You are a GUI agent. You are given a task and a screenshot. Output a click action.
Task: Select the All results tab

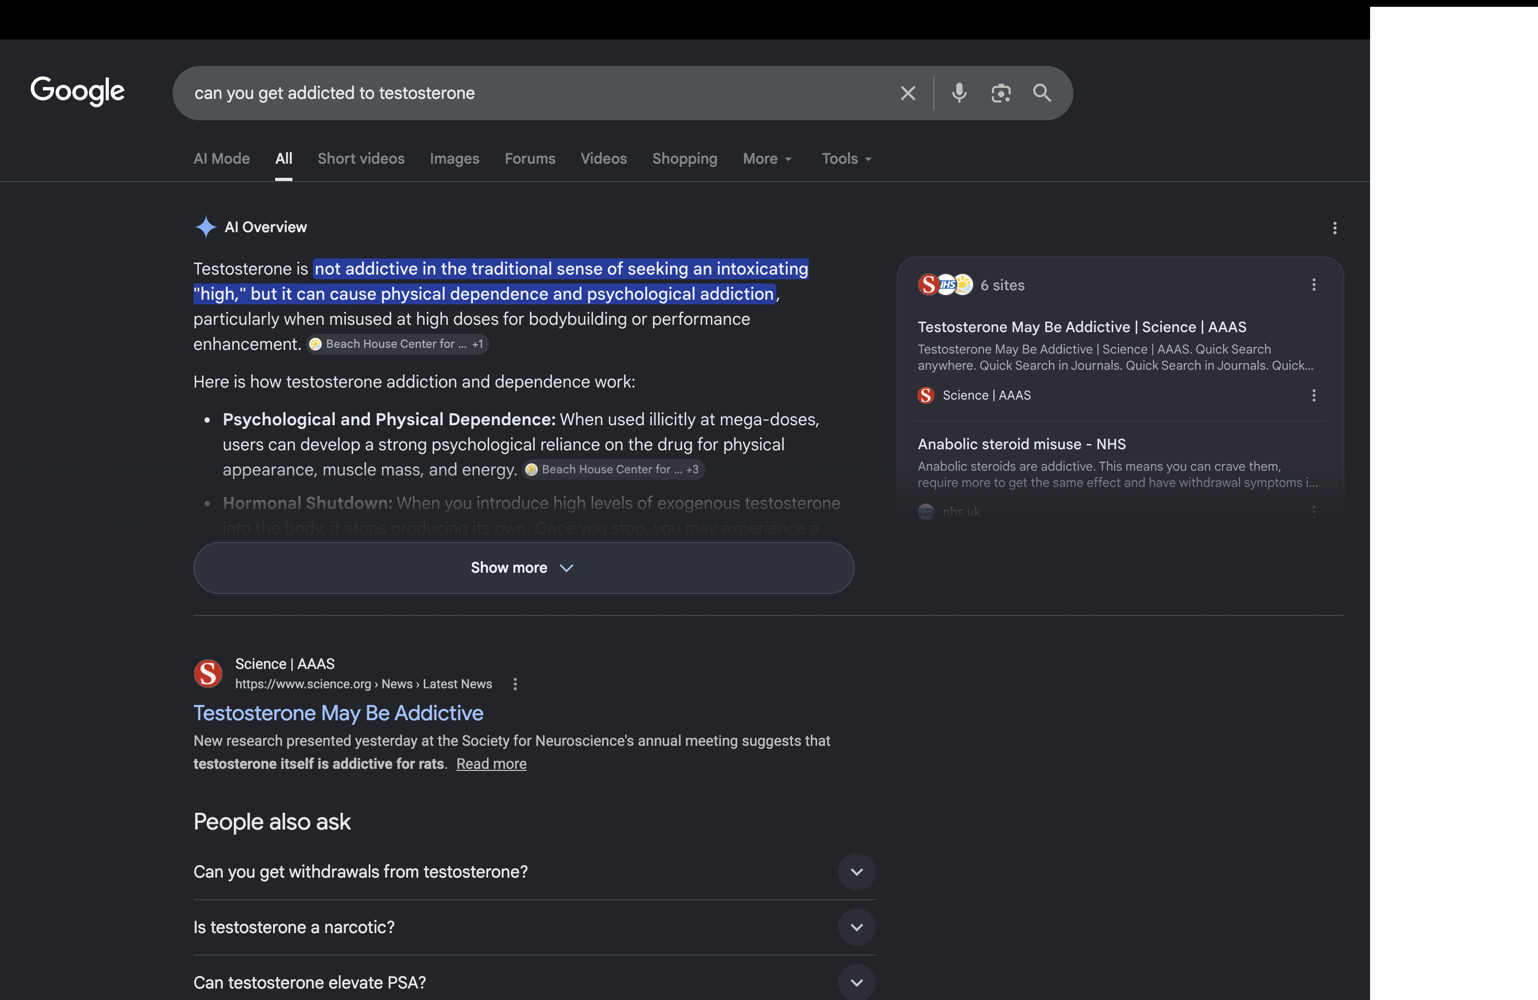(284, 158)
